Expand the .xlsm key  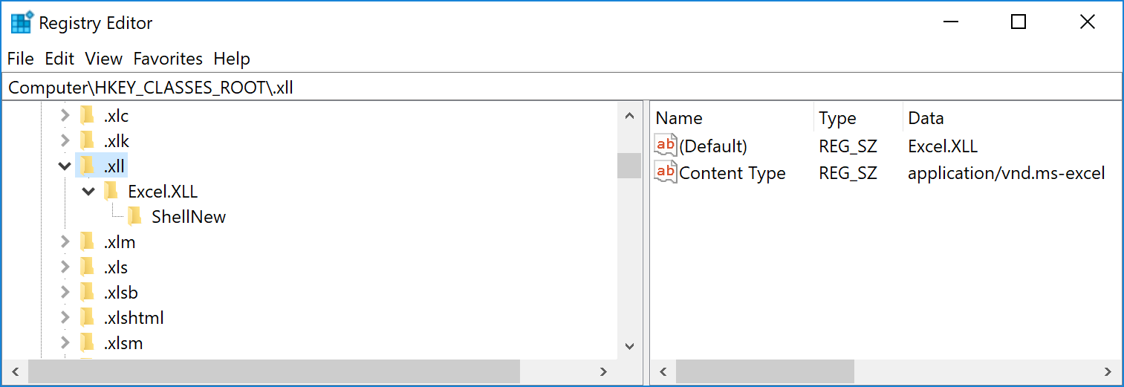[65, 343]
